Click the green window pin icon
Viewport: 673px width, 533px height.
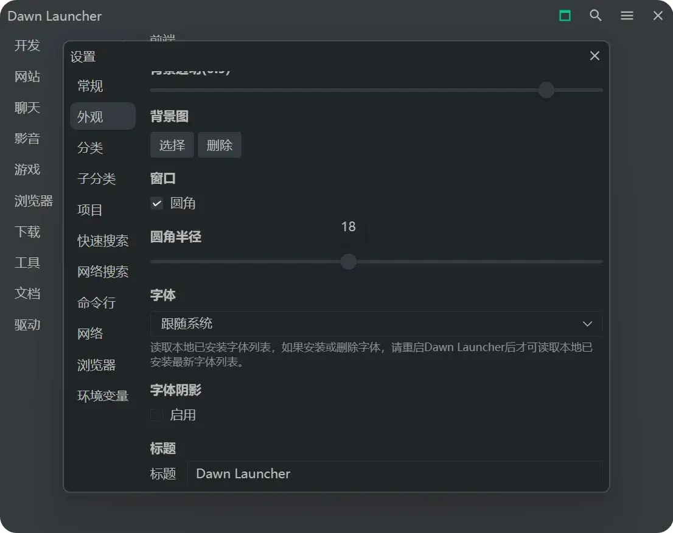[x=565, y=16]
